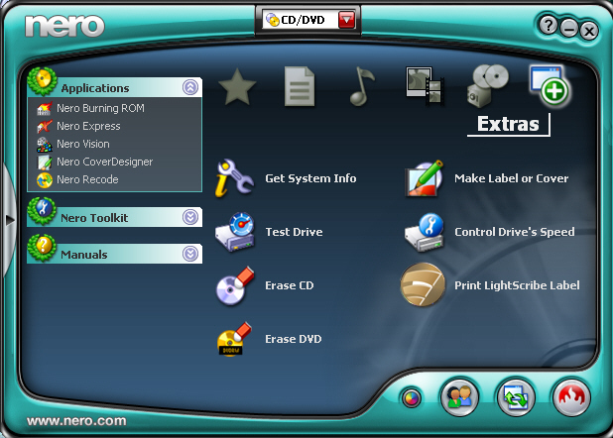Select the Extras category icon
Screen dimensions: 613x438
coord(551,86)
